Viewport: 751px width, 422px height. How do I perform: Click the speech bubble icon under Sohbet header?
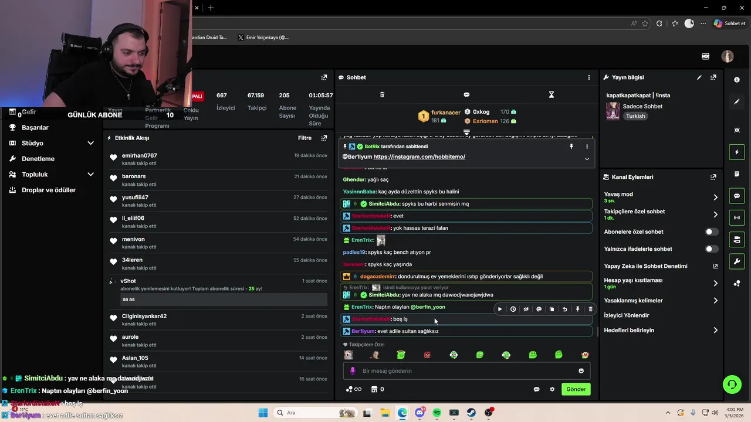click(466, 94)
